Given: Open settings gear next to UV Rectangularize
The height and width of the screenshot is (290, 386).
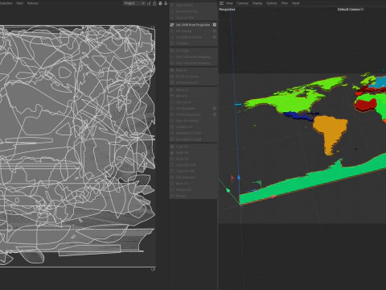Looking at the screenshot, I should pyautogui.click(x=215, y=114).
